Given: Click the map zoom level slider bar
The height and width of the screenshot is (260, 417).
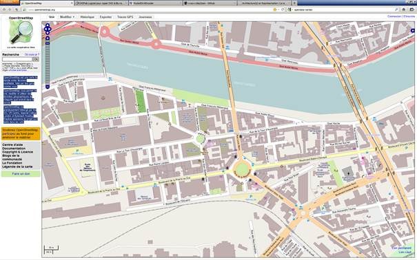Looking at the screenshot, I should 48,63.
